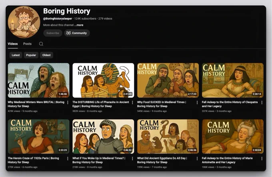The width and height of the screenshot is (272, 177).
Task: Expand channel description with ...more
Action: pyautogui.click(x=79, y=25)
